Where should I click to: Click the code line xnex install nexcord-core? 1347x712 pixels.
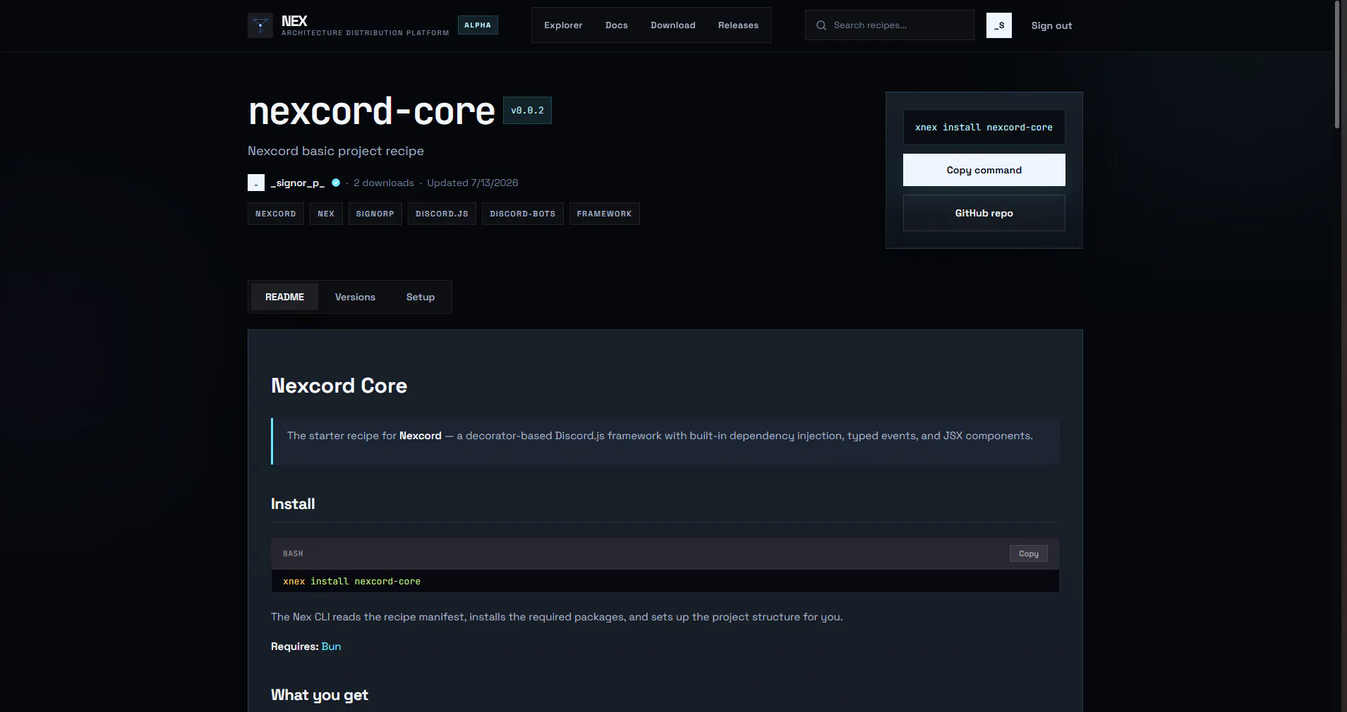pos(351,582)
